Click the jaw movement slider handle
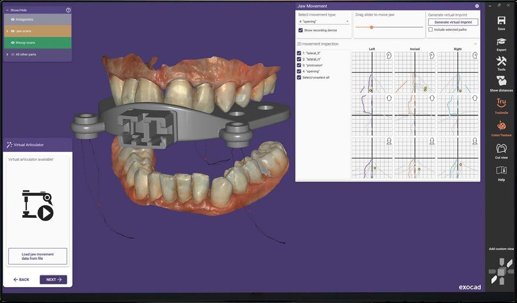 pos(371,27)
